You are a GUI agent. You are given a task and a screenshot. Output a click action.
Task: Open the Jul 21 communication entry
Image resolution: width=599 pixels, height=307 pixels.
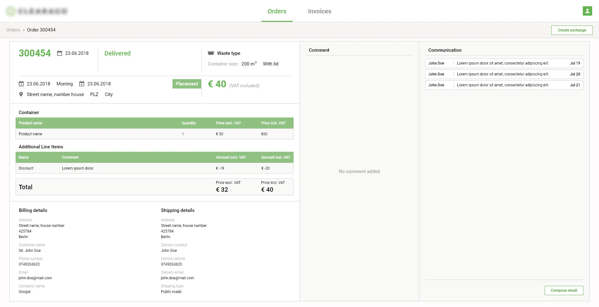pyautogui.click(x=504, y=85)
